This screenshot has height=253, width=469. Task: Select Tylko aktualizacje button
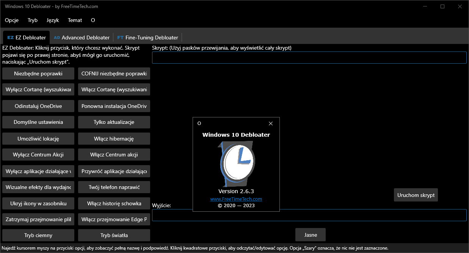[x=114, y=122]
